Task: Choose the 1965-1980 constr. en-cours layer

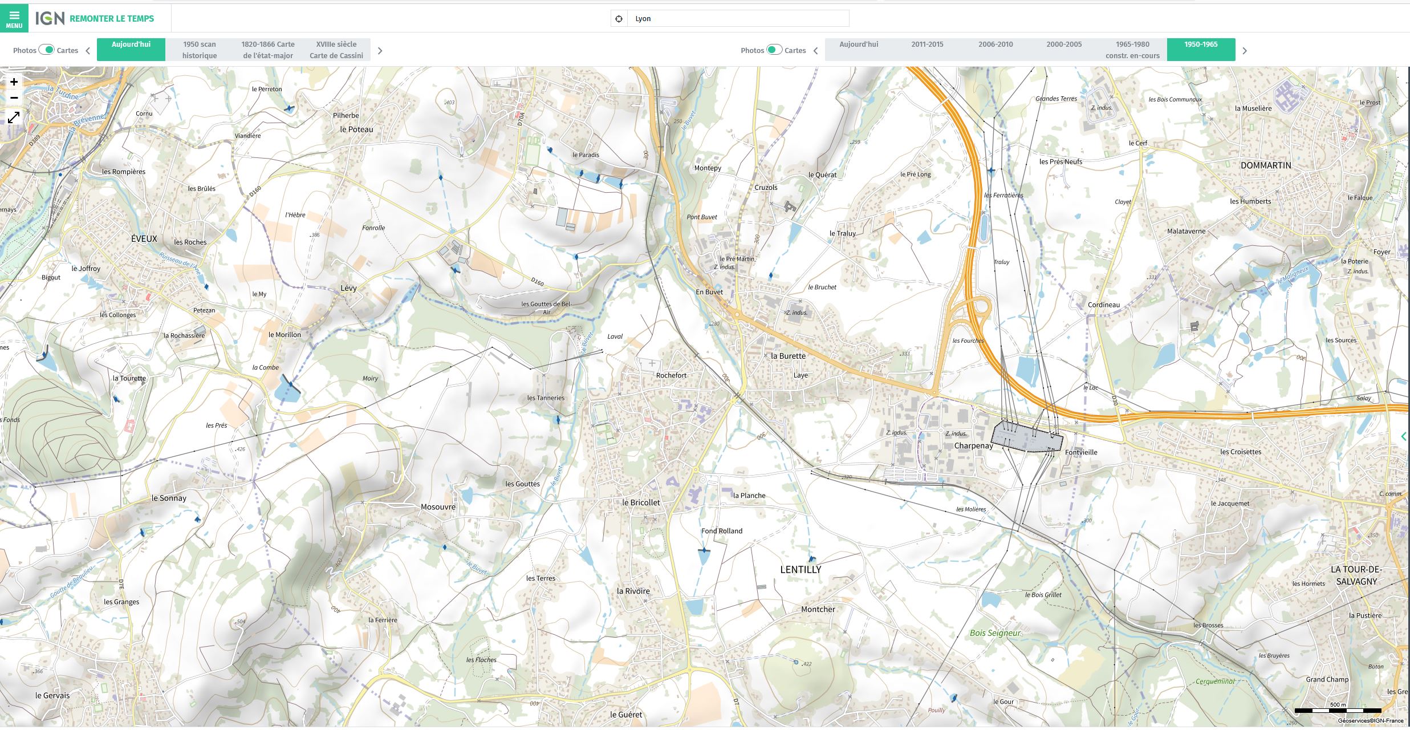Action: click(x=1132, y=50)
